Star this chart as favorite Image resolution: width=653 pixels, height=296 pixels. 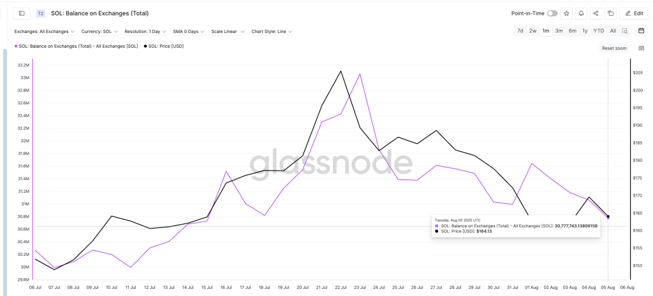pos(566,13)
